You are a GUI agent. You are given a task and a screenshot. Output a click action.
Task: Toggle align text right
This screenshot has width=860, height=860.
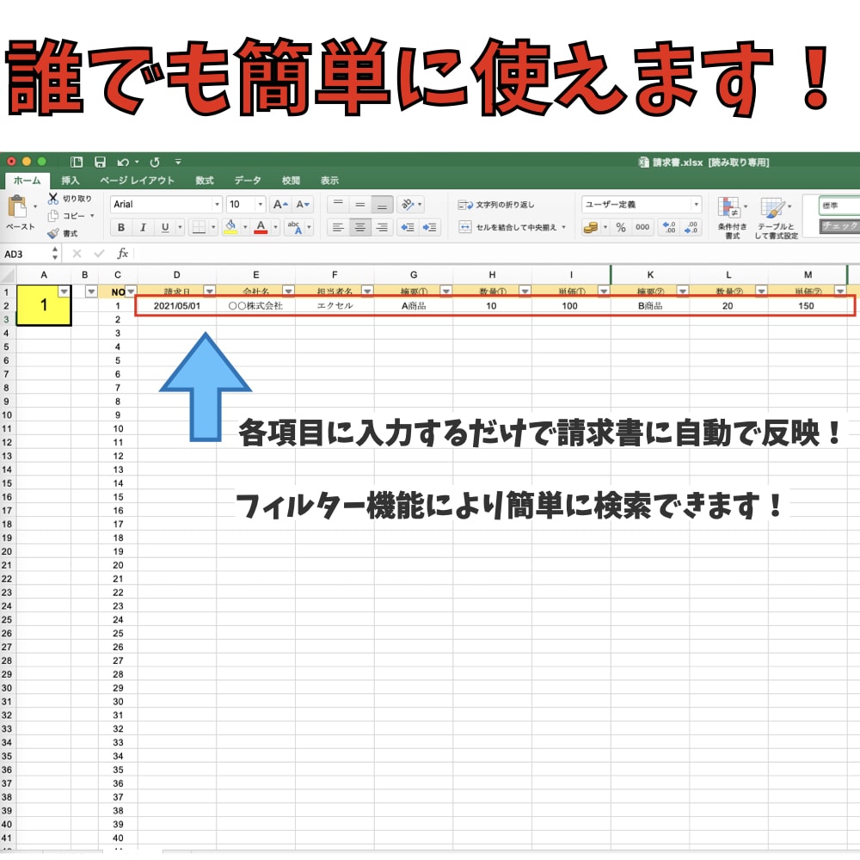(x=383, y=227)
